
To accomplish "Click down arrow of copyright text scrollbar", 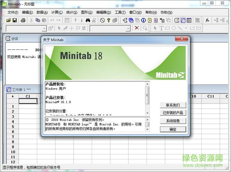I will point(147,129).
